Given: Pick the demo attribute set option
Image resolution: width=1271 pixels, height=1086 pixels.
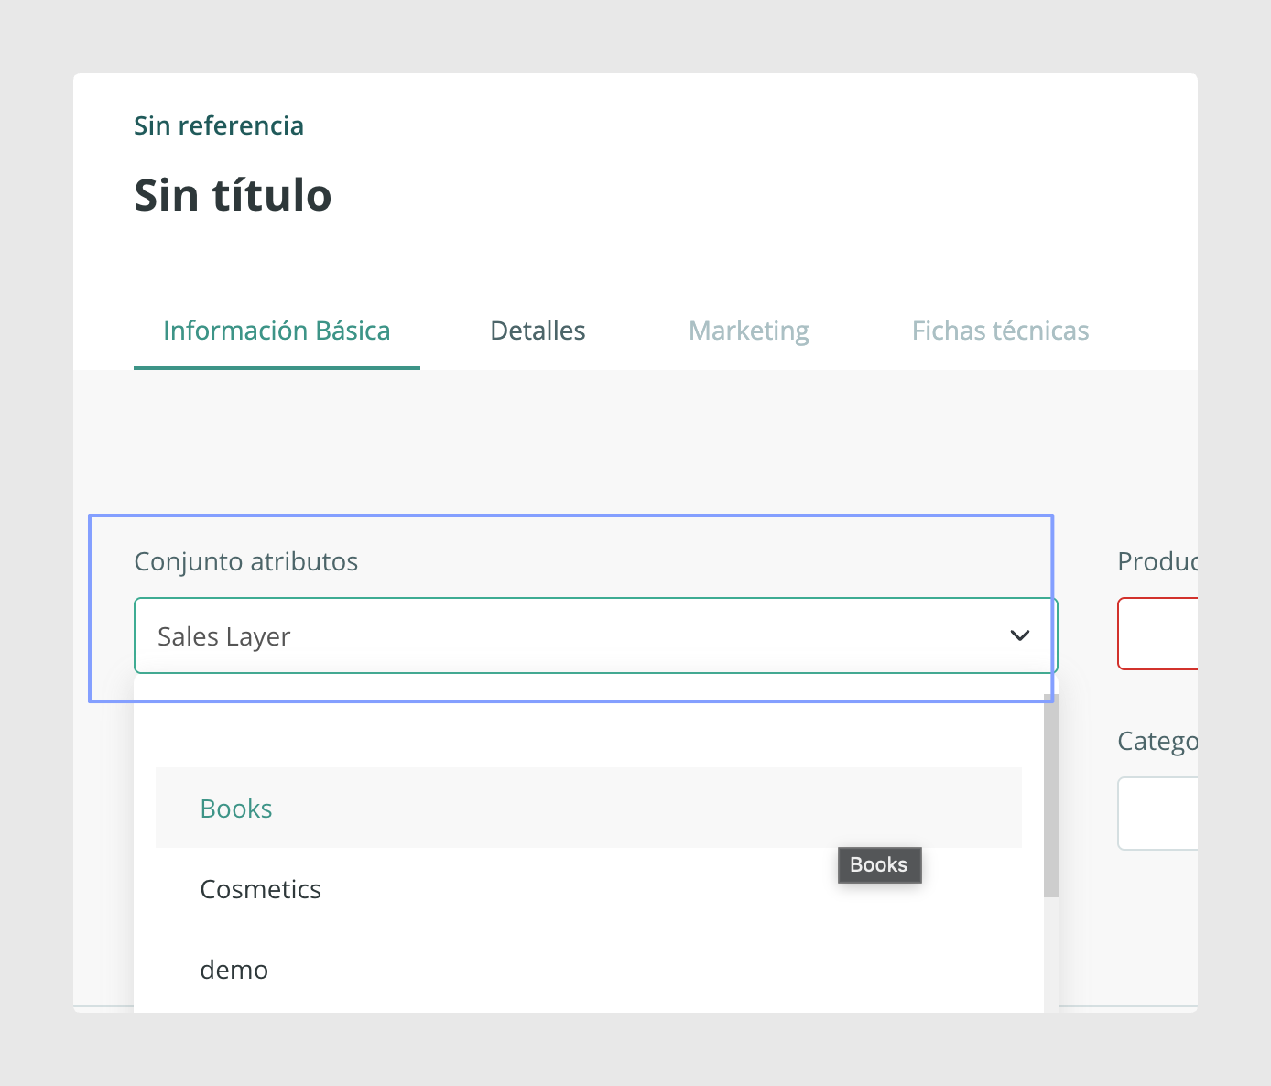Looking at the screenshot, I should [x=589, y=969].
